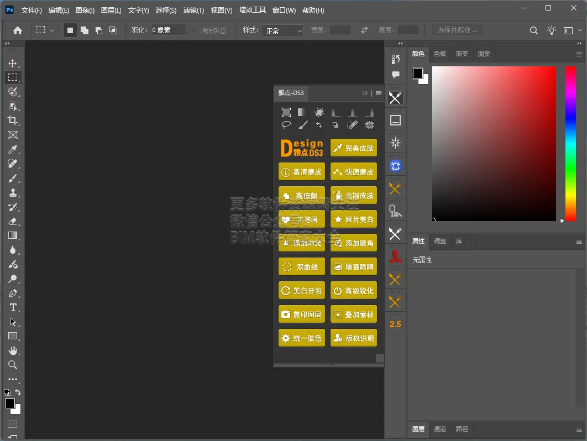Image resolution: width=587 pixels, height=441 pixels.
Task: Open the 滤镜(T) menu
Action: point(193,11)
